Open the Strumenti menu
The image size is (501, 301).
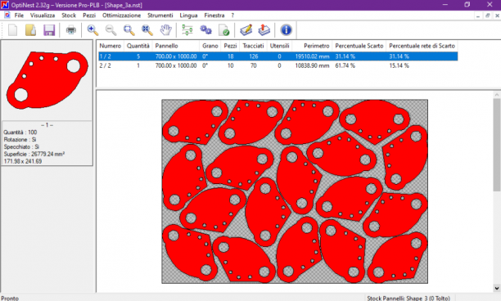point(160,16)
